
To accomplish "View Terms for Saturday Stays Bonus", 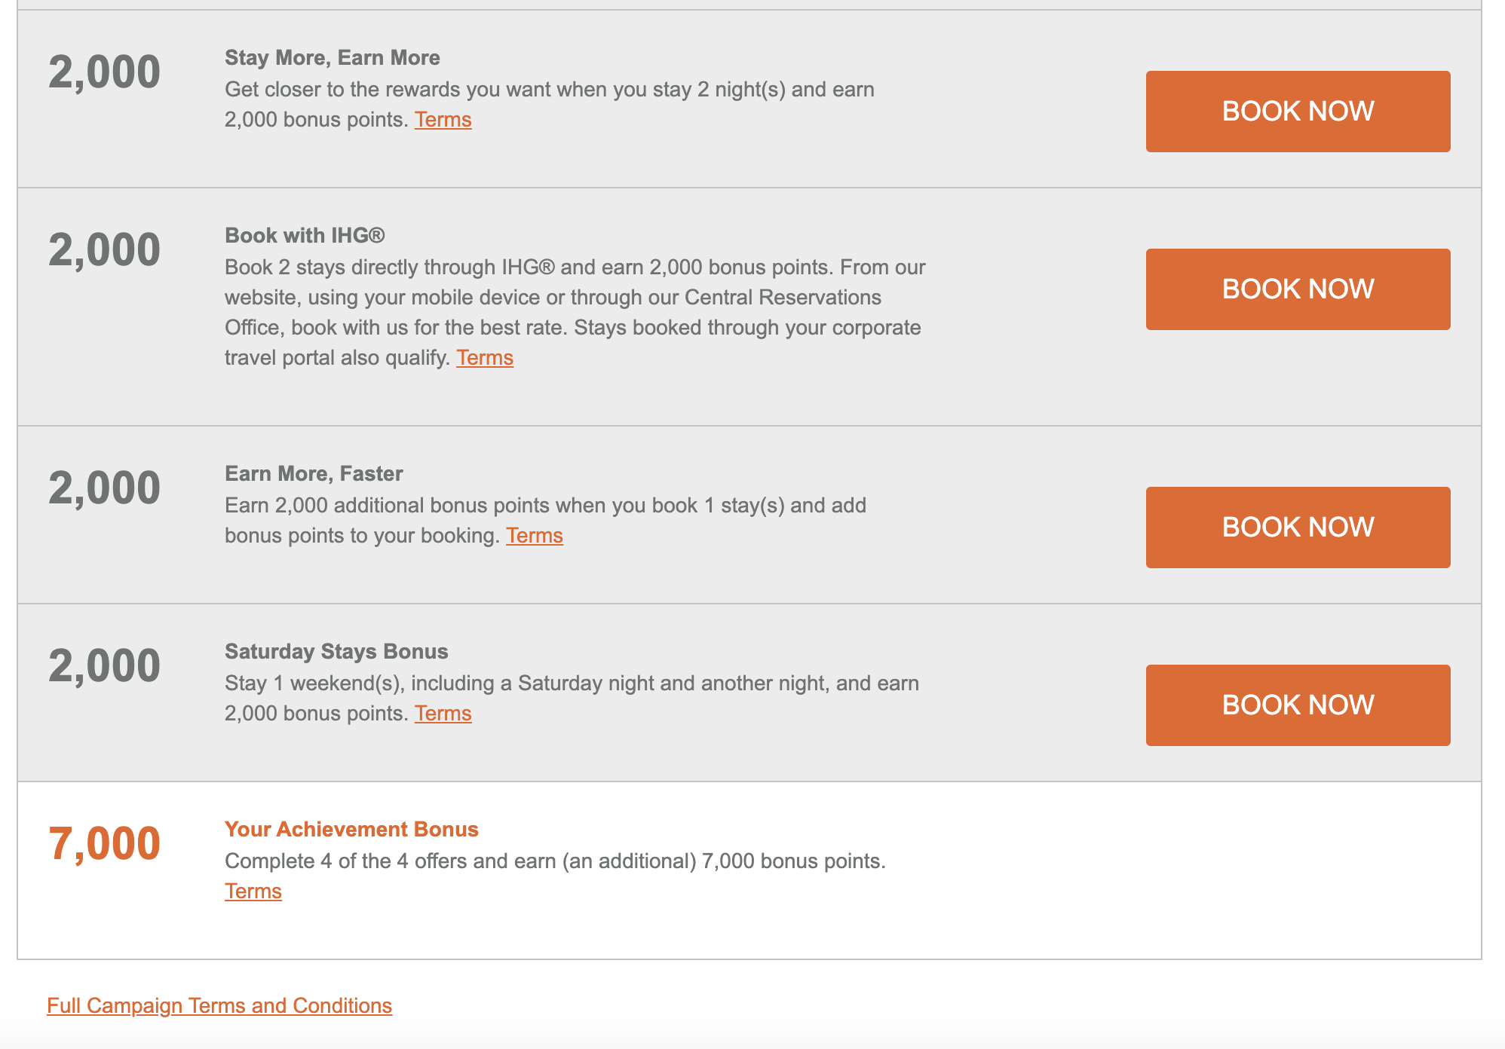I will click(443, 714).
